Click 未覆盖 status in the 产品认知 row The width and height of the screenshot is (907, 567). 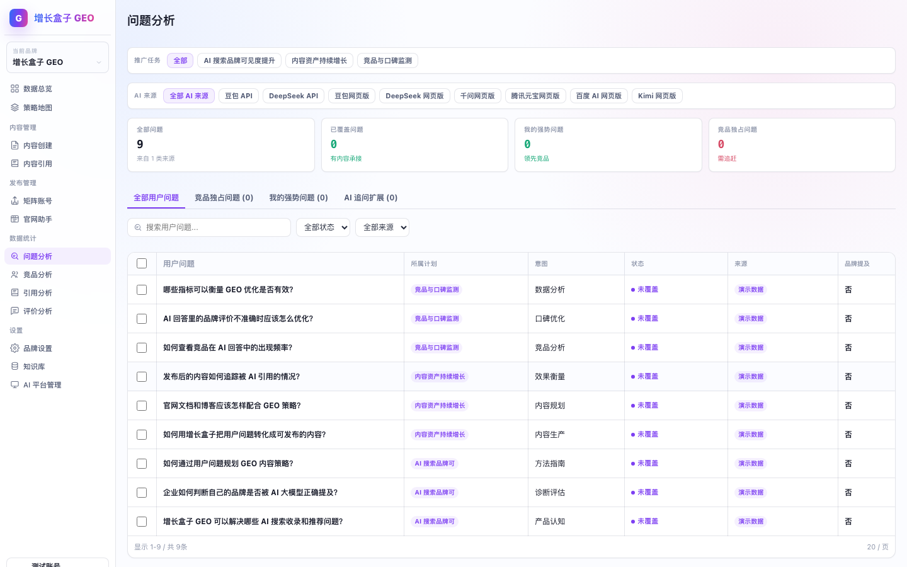click(x=645, y=522)
